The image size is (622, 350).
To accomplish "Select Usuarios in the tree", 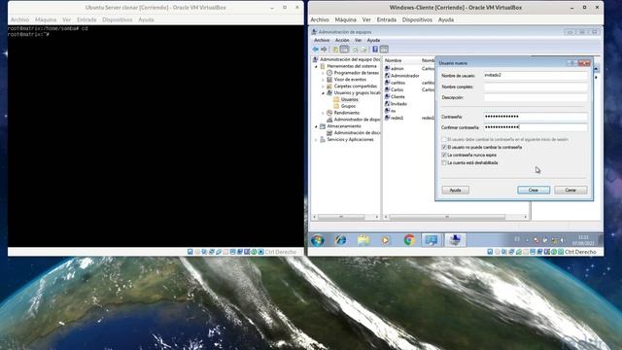I will (349, 99).
